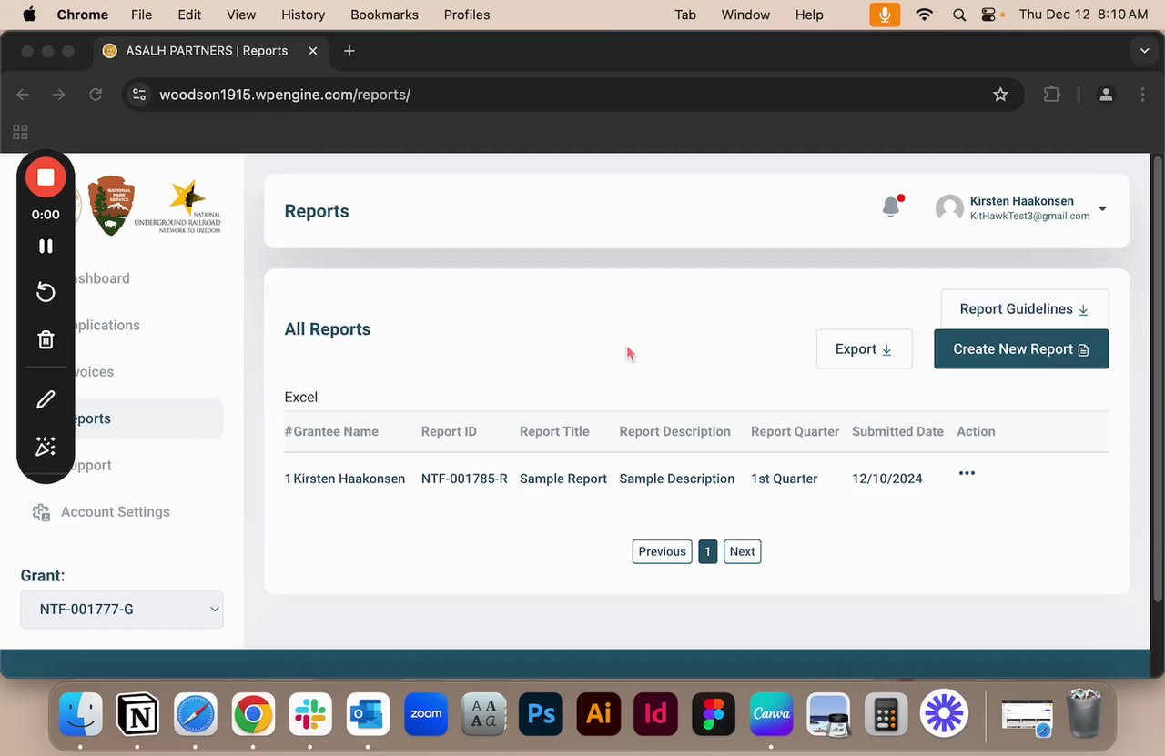
Task: Restart recording with the circular arrow icon
Action: click(46, 292)
